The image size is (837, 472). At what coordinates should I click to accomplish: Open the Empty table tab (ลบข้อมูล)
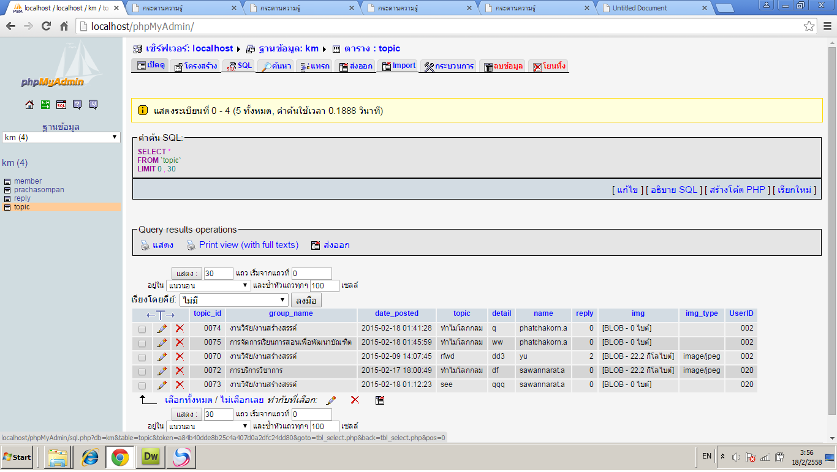tap(503, 66)
